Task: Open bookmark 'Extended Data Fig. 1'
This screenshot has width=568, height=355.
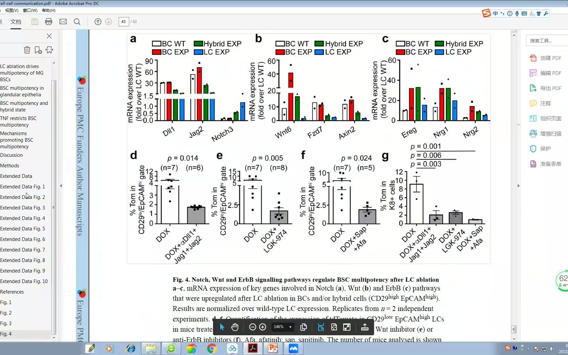Action: coord(23,187)
